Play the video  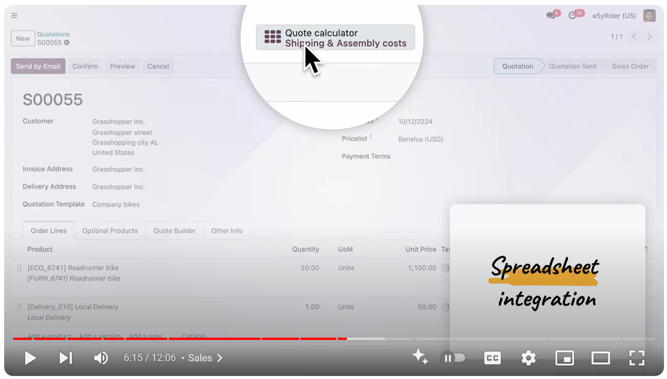pos(30,358)
